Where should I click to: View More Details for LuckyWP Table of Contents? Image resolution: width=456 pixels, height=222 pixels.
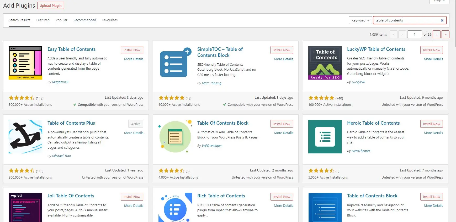click(433, 59)
